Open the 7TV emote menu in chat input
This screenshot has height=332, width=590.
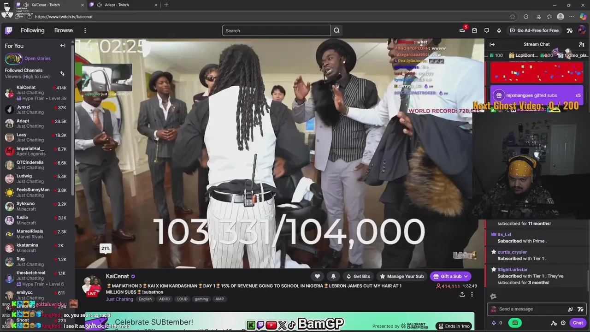(x=580, y=309)
